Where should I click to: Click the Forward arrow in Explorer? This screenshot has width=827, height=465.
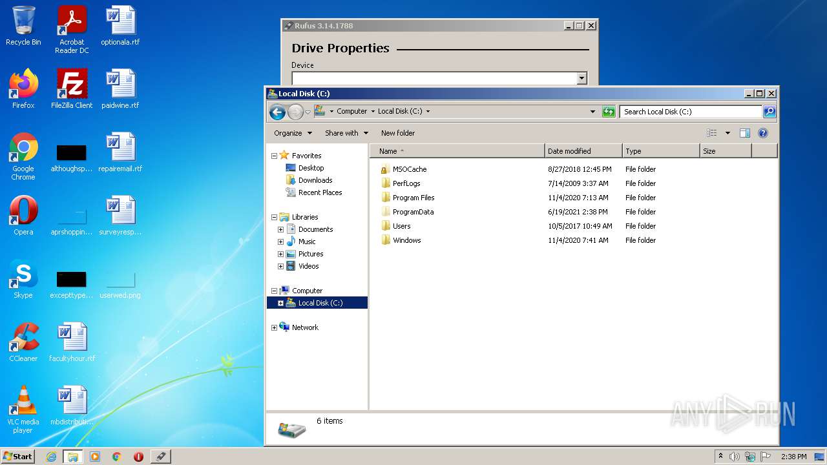pos(295,112)
